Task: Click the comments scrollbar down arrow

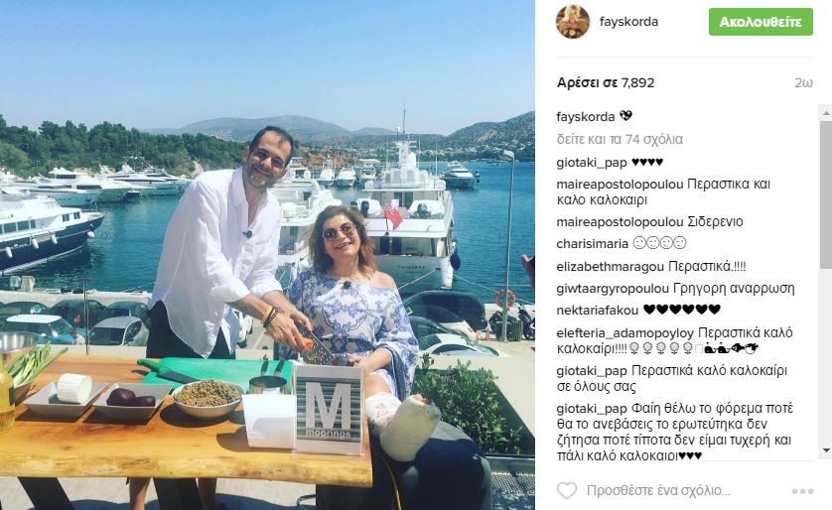Action: (x=826, y=450)
